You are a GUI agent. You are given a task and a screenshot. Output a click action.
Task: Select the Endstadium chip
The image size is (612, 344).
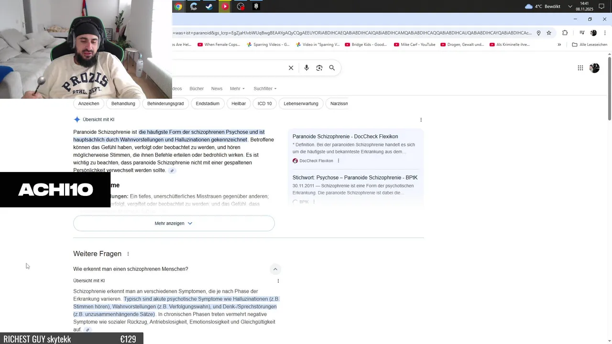[208, 103]
